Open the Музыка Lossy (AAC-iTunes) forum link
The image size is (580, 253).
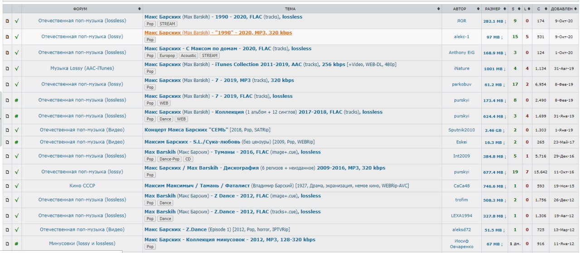(x=82, y=68)
